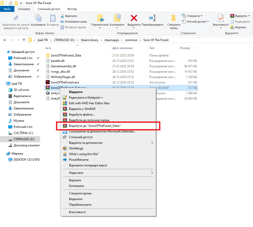The width and height of the screenshot is (253, 227).
Task: Click steamapps in the address breadcrumb
Action: [112, 40]
